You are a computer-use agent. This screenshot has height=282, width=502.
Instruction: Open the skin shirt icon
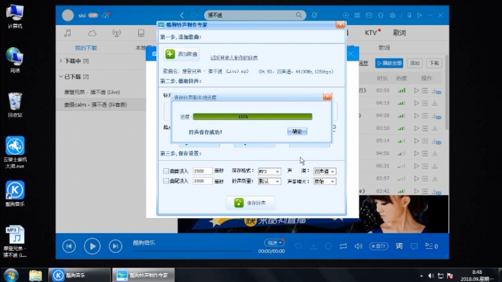coord(381,15)
